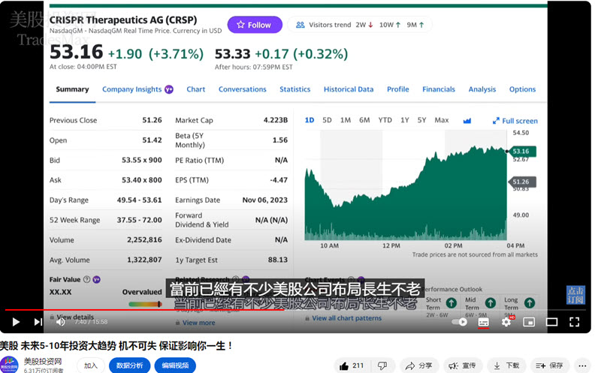
Task: Click the Short Term outlook up arrow
Action: coord(452,303)
